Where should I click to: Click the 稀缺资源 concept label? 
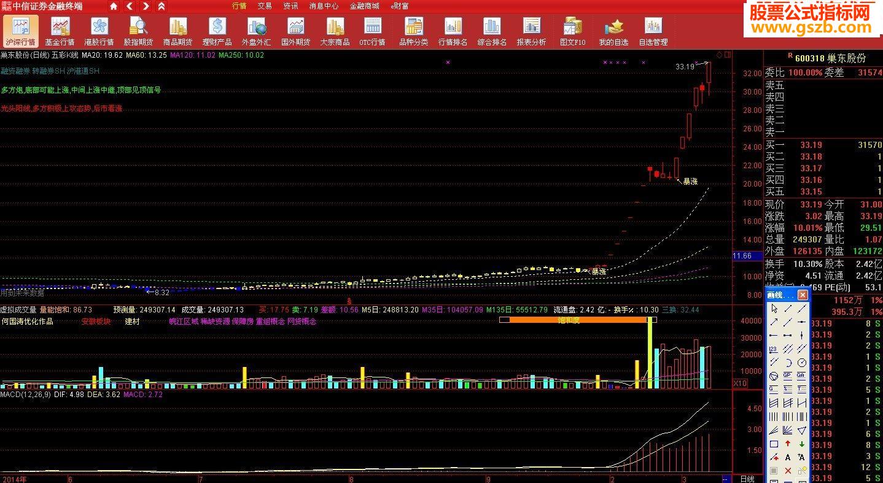215,322
